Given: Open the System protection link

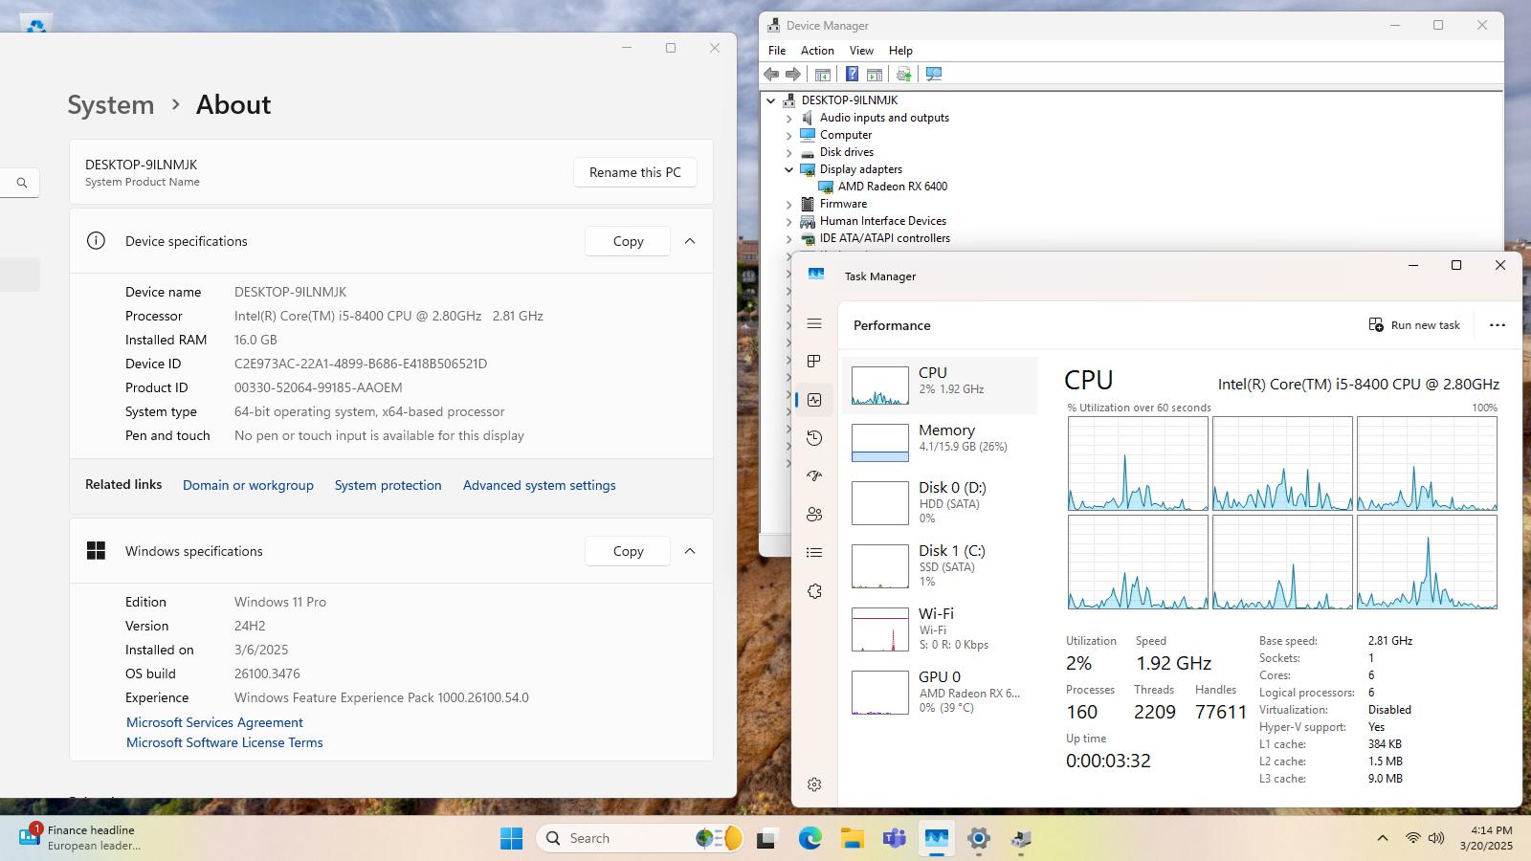Looking at the screenshot, I should 388,485.
